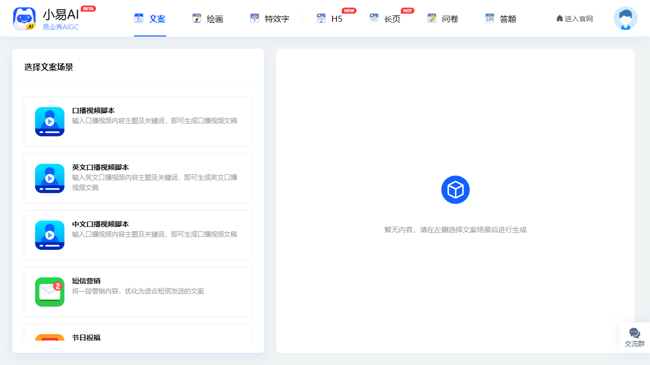Open the user avatar profile icon
The height and width of the screenshot is (365, 650).
click(625, 19)
